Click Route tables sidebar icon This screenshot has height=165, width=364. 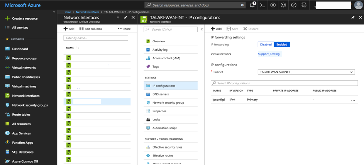point(7,114)
